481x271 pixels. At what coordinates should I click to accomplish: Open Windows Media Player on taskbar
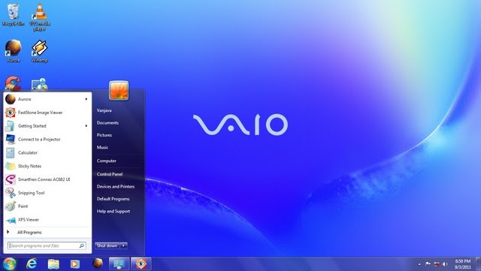coord(75,264)
